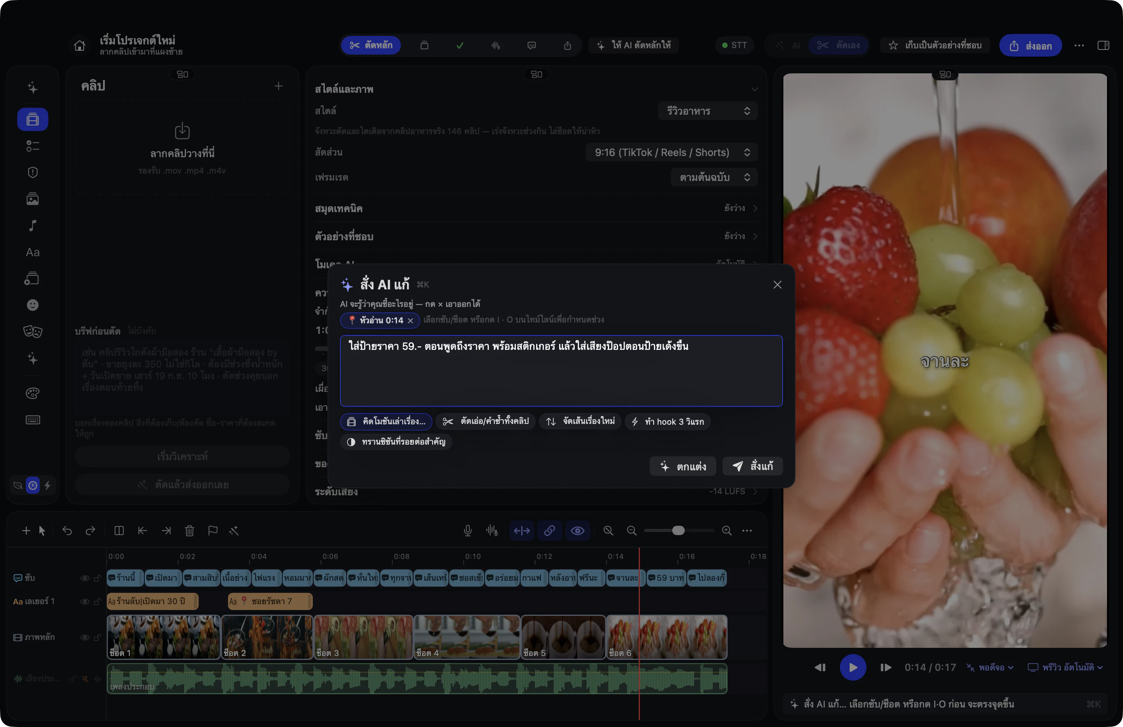Screen dimensions: 1123x727
Task: Click the split clip icon in timeline toolbar
Action: click(x=119, y=530)
